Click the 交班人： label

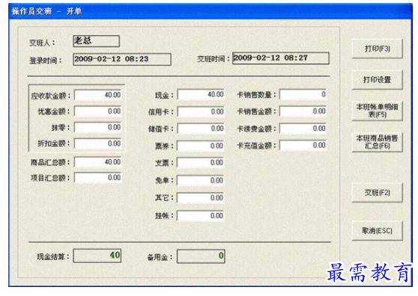coord(42,43)
